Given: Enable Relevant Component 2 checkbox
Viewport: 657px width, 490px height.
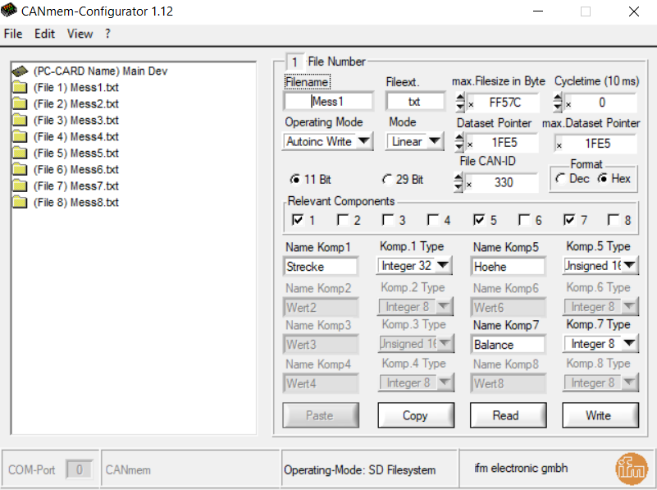Looking at the screenshot, I should tap(343, 220).
